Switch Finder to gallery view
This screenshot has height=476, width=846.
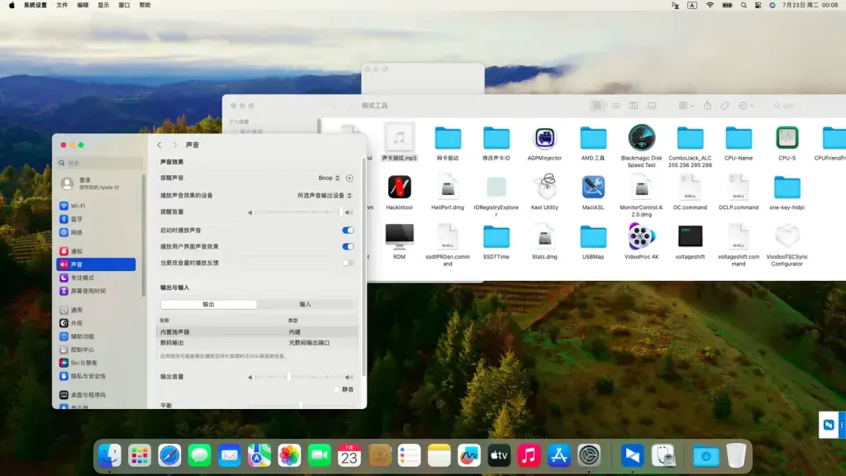(x=652, y=106)
